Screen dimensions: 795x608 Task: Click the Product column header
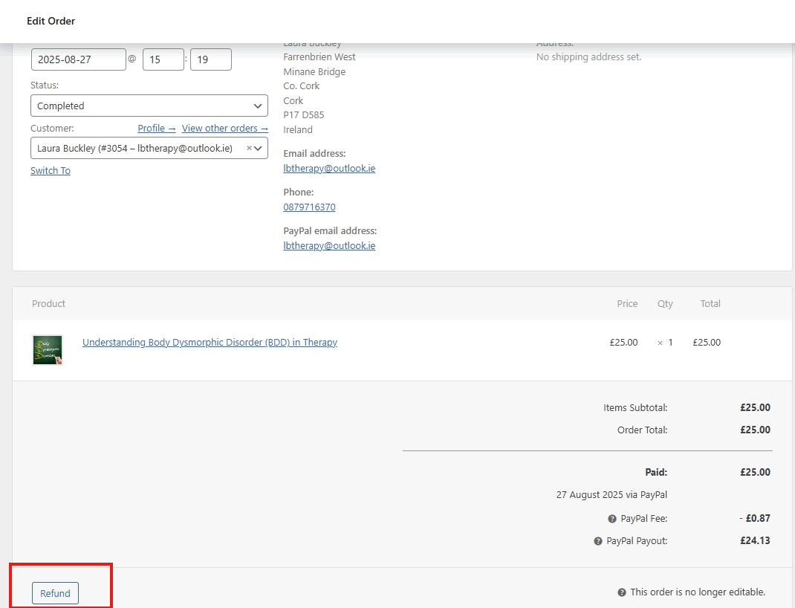tap(49, 304)
